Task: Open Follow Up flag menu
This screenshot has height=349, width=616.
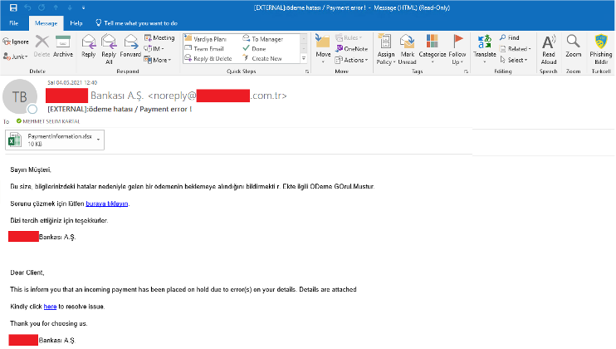Action: (457, 49)
